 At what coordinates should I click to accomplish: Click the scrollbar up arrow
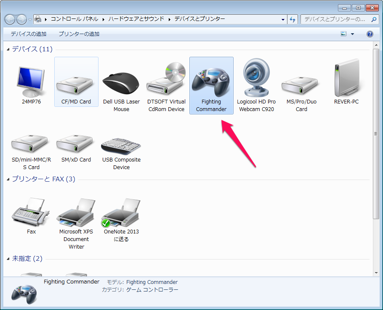coord(376,45)
